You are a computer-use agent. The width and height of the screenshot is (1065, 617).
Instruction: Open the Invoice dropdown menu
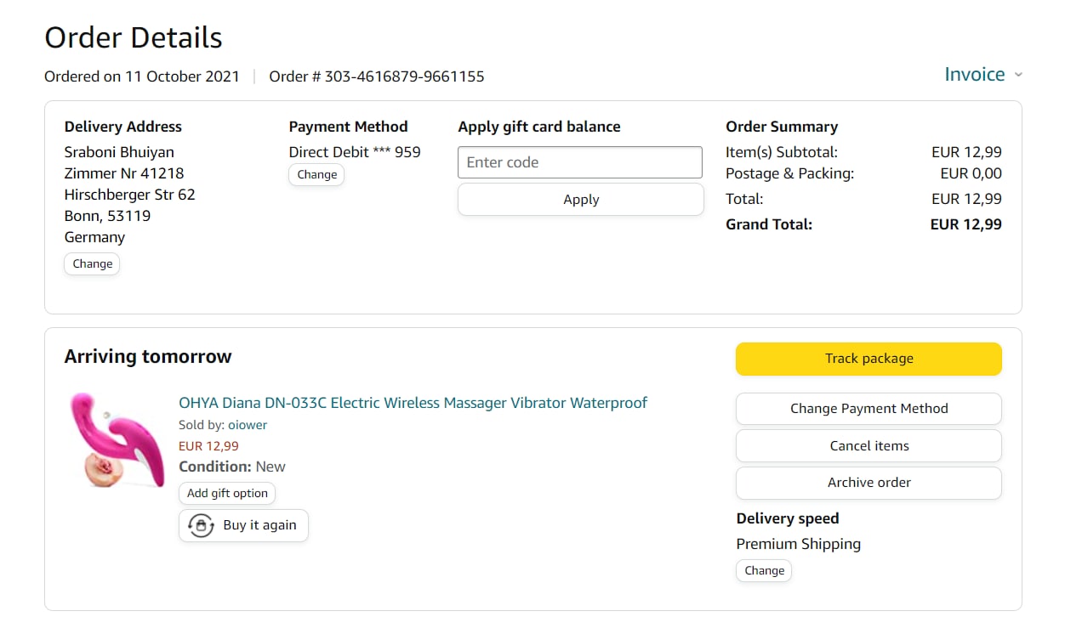coord(975,75)
